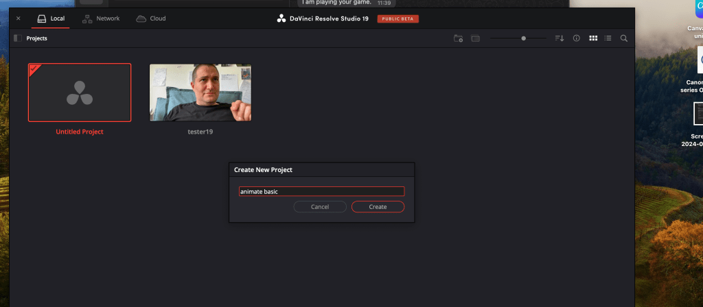Open the project search magnifier
This screenshot has height=307, width=703.
coord(623,38)
